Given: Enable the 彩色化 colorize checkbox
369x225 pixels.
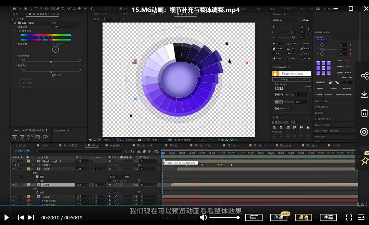Looking at the screenshot, I should [x=53, y=75].
